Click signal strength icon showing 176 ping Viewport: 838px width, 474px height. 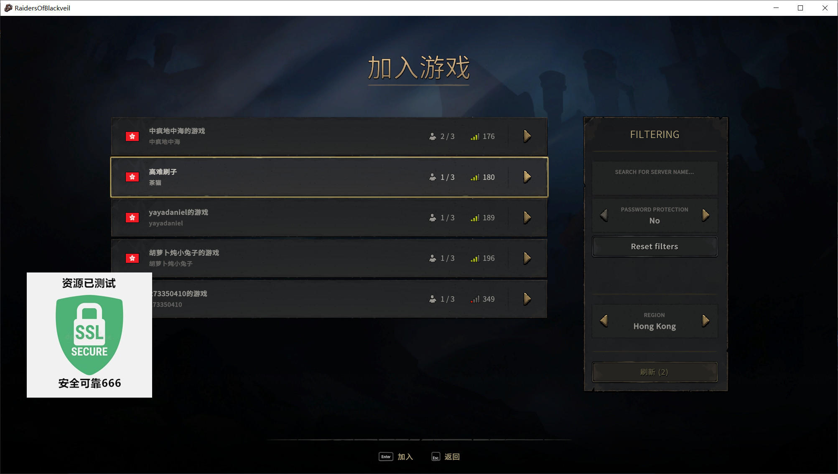coord(475,136)
